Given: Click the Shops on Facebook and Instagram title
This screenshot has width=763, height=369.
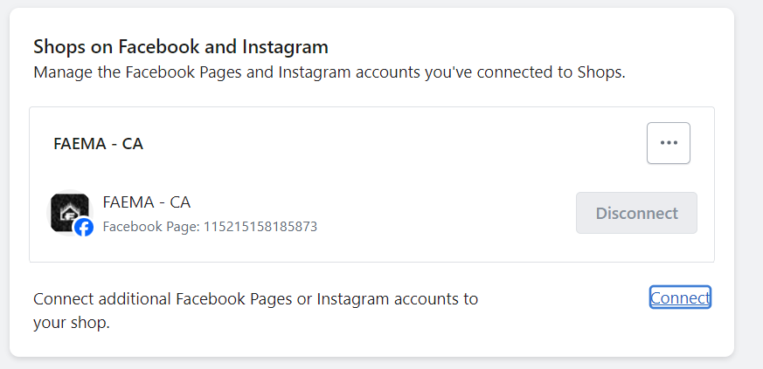Looking at the screenshot, I should tap(181, 46).
